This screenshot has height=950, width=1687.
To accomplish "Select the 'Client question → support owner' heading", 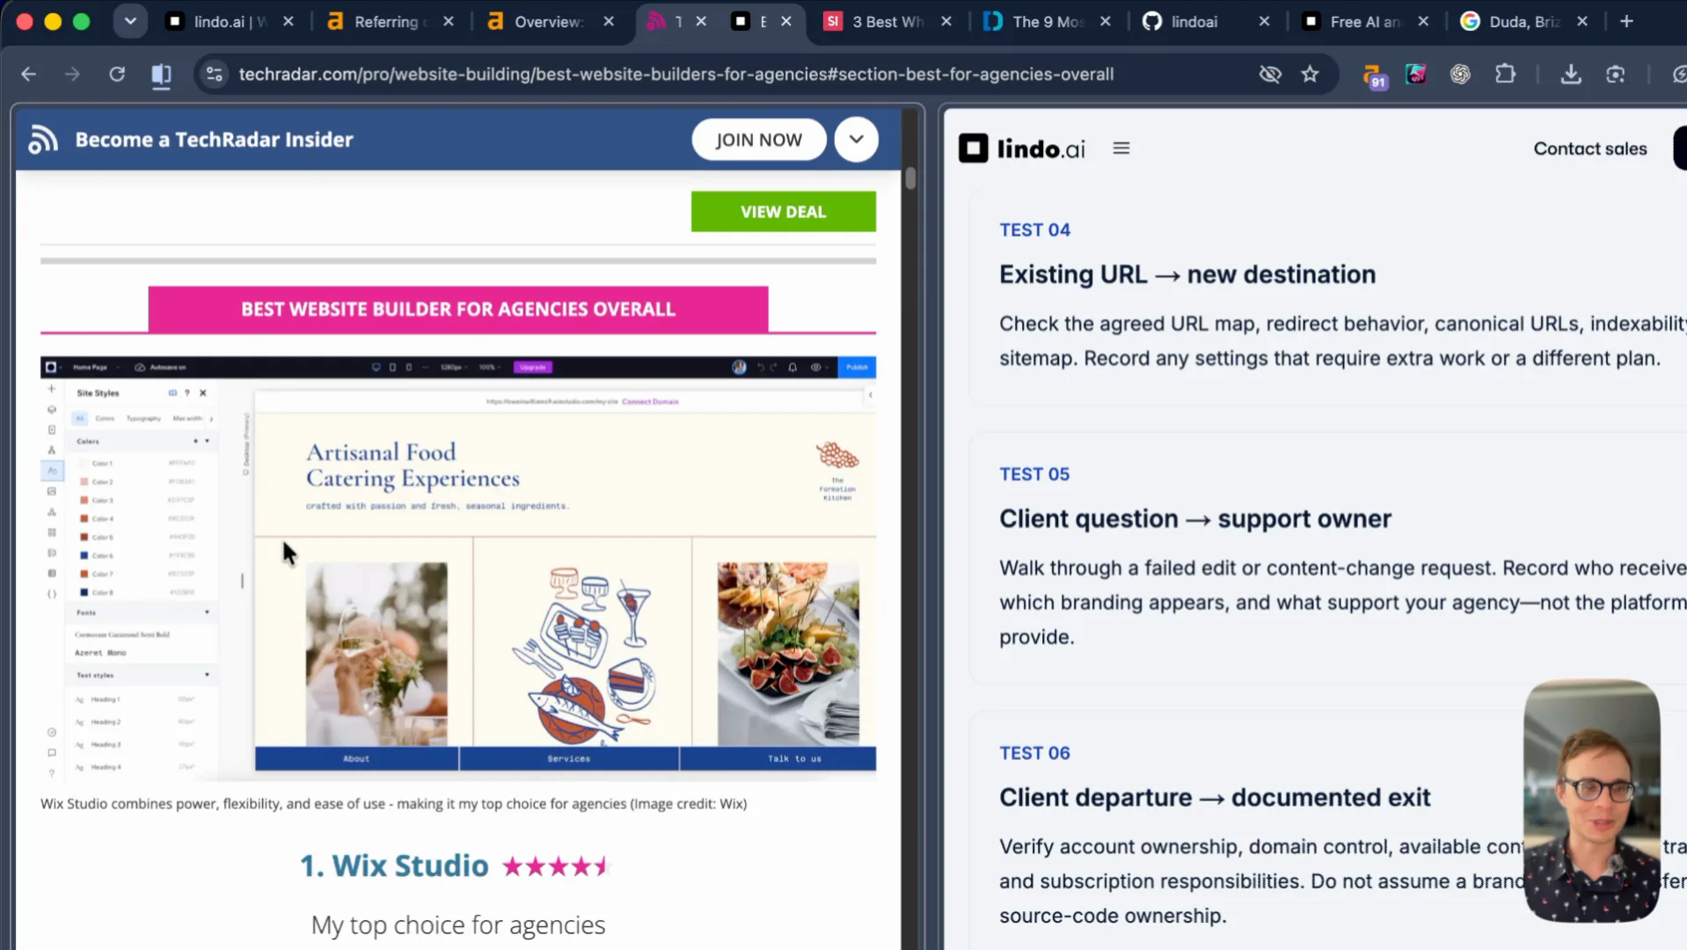I will click(1195, 519).
